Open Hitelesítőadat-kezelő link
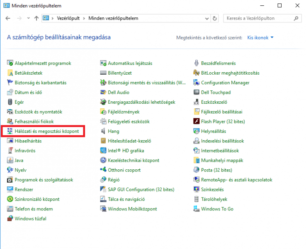The width and height of the screenshot is (306, 249). coord(129,141)
